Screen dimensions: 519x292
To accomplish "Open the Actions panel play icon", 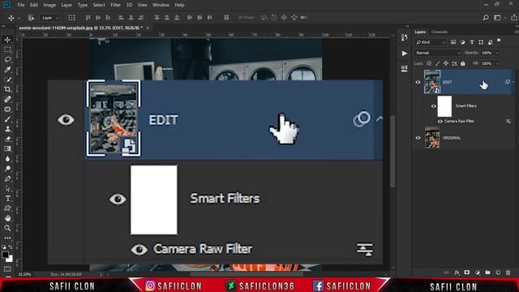I will tap(404, 54).
